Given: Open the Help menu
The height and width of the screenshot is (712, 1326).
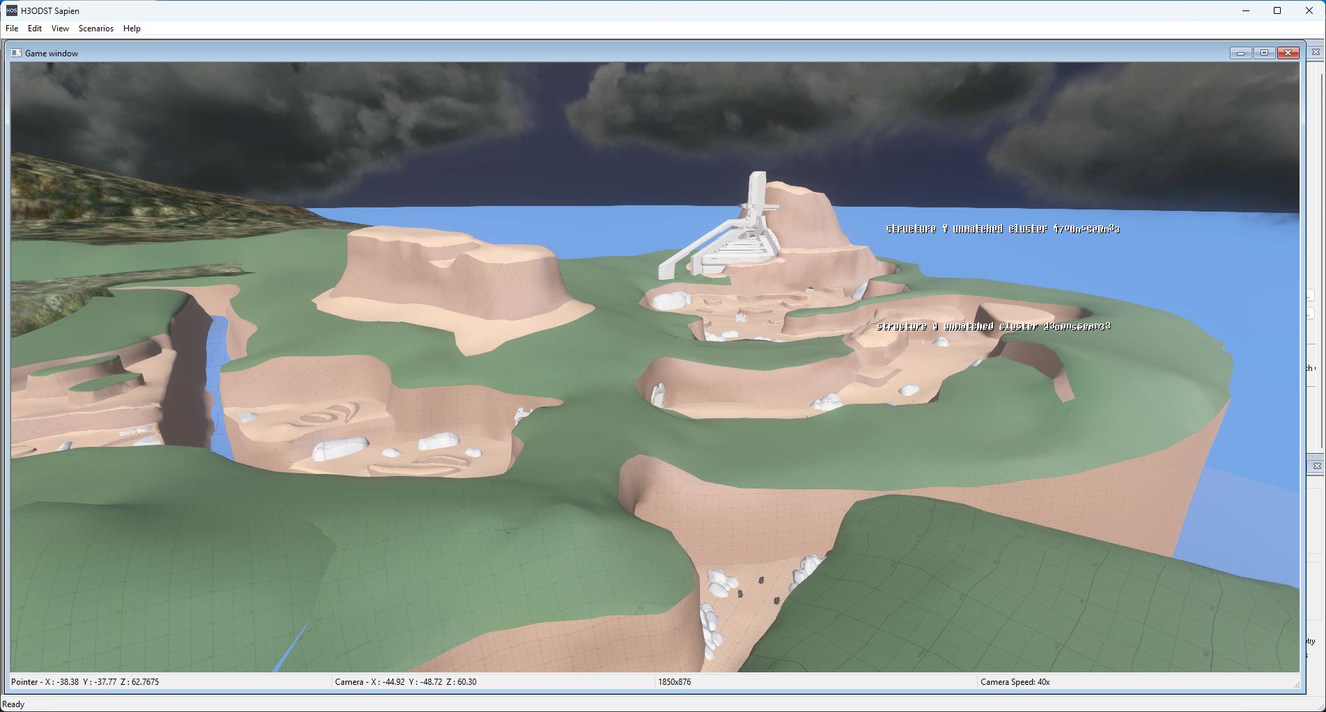Looking at the screenshot, I should pyautogui.click(x=132, y=29).
